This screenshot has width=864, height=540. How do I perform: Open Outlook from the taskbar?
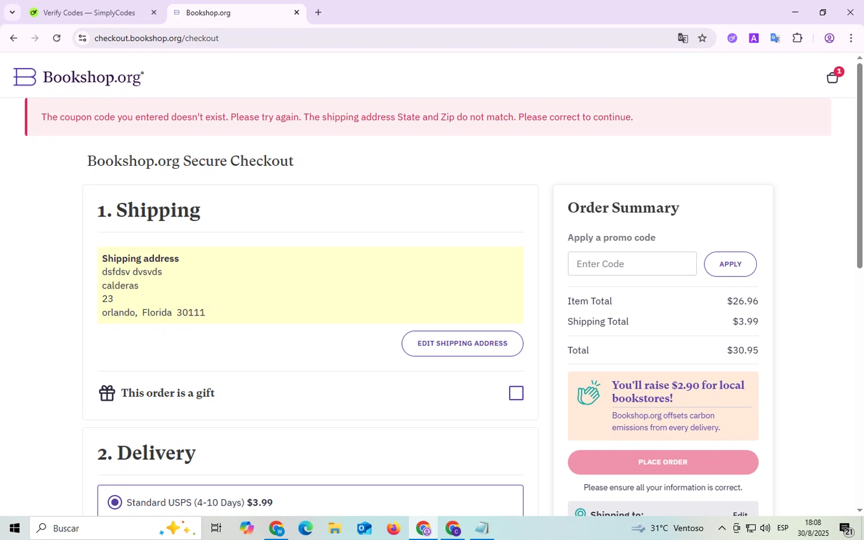pos(364,528)
